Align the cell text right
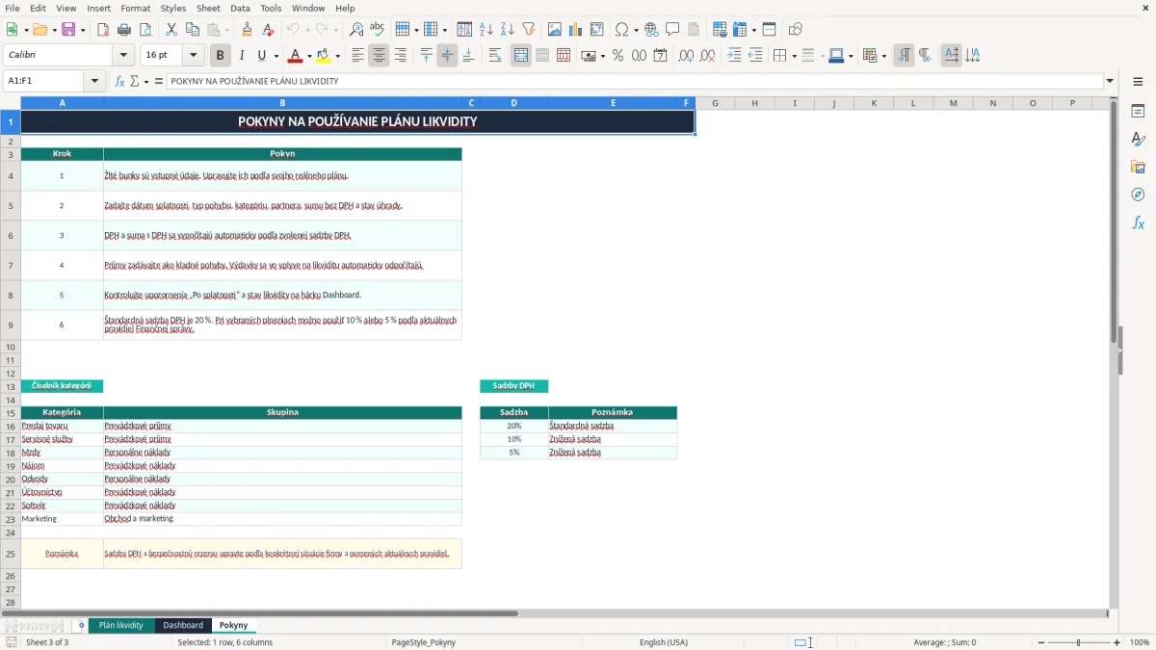The width and height of the screenshot is (1156, 650). point(401,56)
